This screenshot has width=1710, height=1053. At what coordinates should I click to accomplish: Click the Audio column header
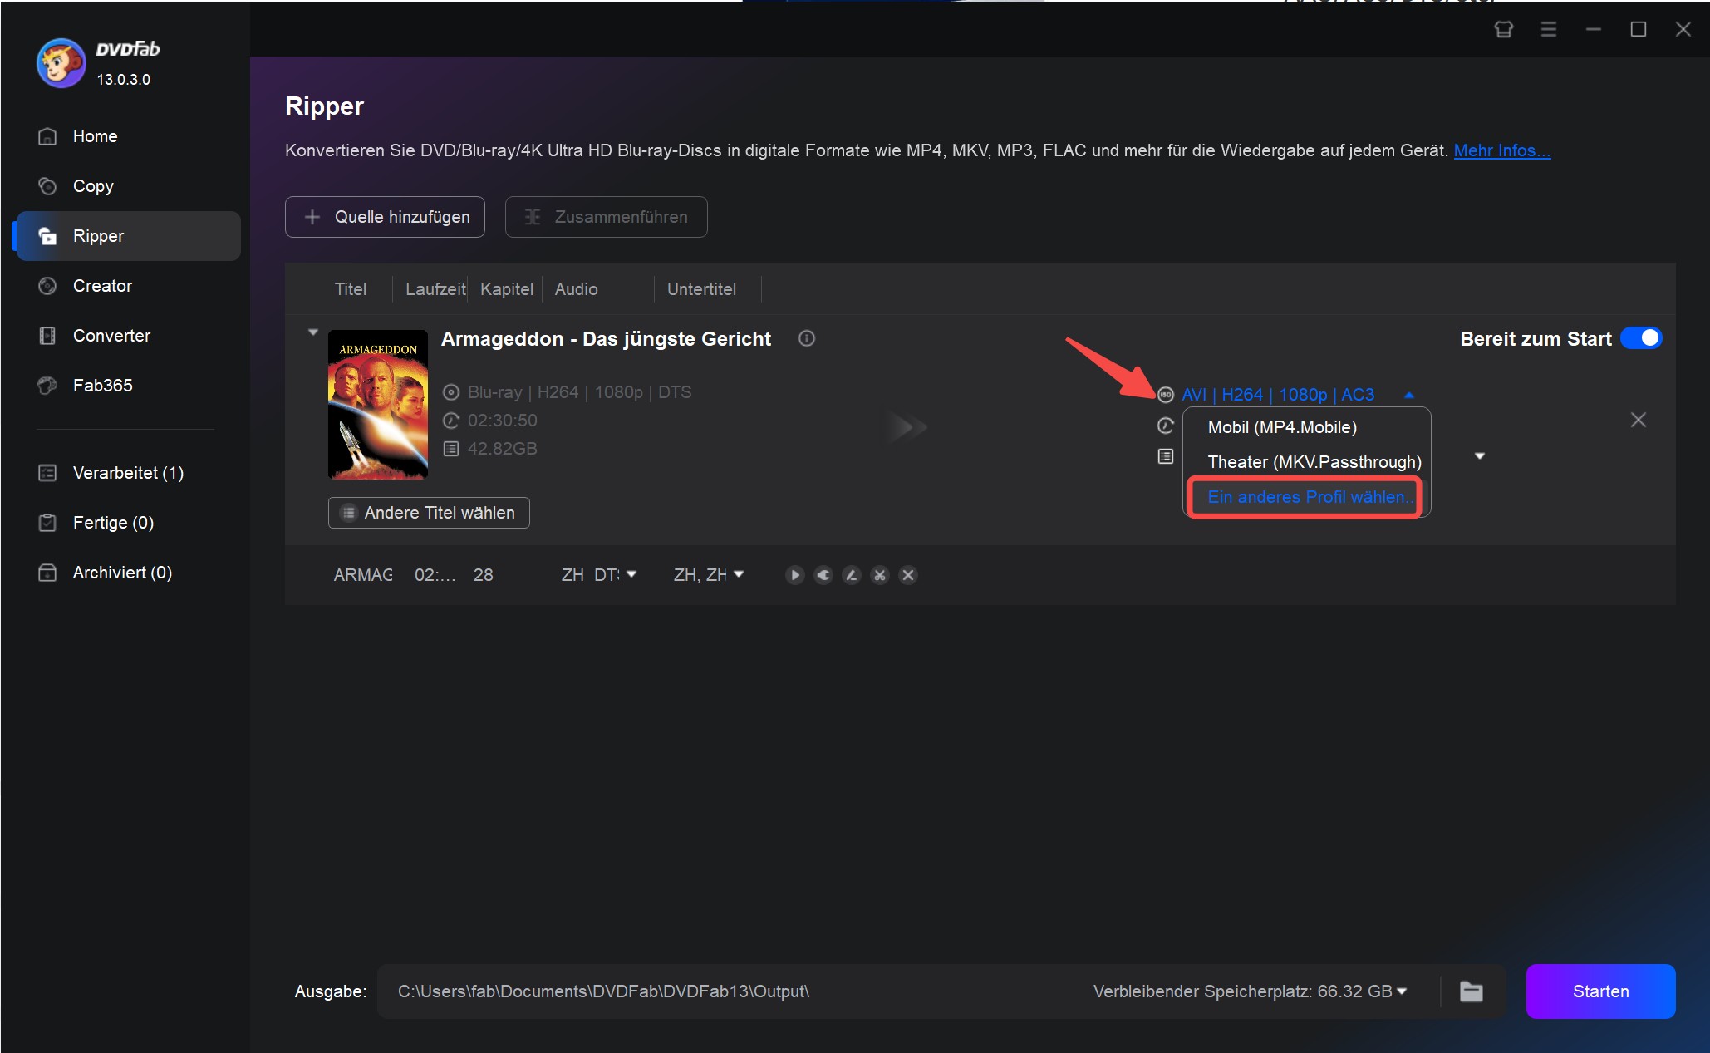[x=576, y=289]
